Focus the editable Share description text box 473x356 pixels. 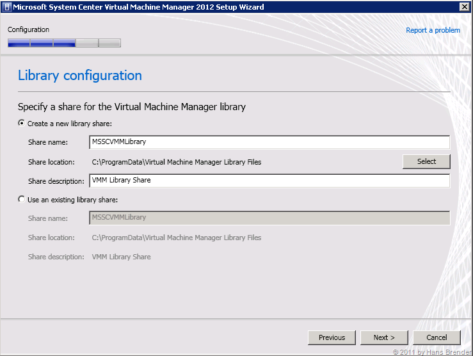click(269, 181)
